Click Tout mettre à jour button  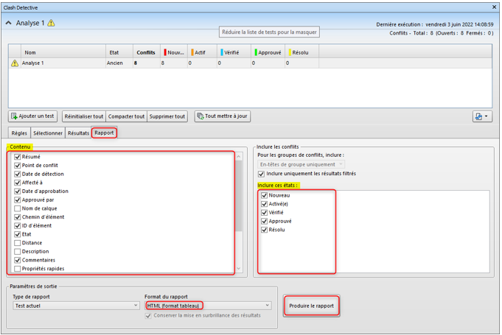click(x=222, y=116)
